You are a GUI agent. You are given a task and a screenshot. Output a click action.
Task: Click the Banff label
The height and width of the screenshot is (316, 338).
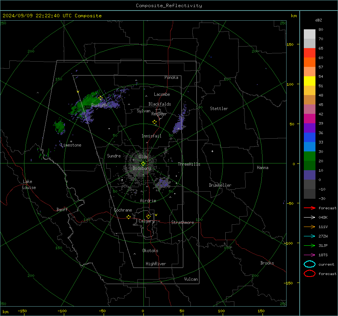click(62, 209)
